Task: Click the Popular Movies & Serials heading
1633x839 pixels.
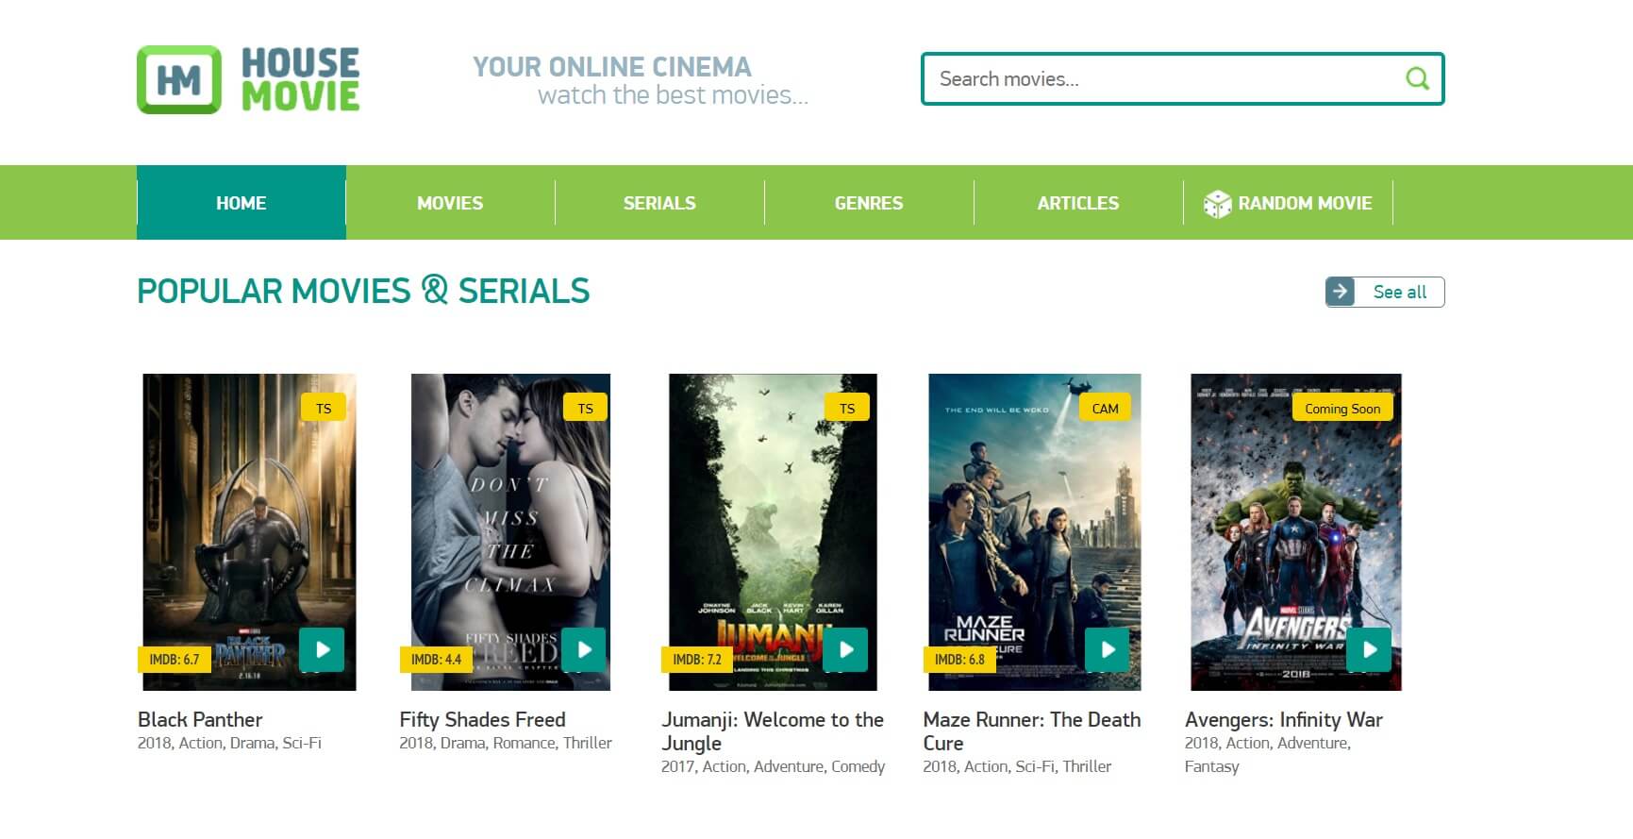Action: [363, 291]
